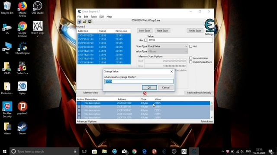Launch Turbo C++ desktop shortcut
This screenshot has width=277, height=155.
(23, 68)
